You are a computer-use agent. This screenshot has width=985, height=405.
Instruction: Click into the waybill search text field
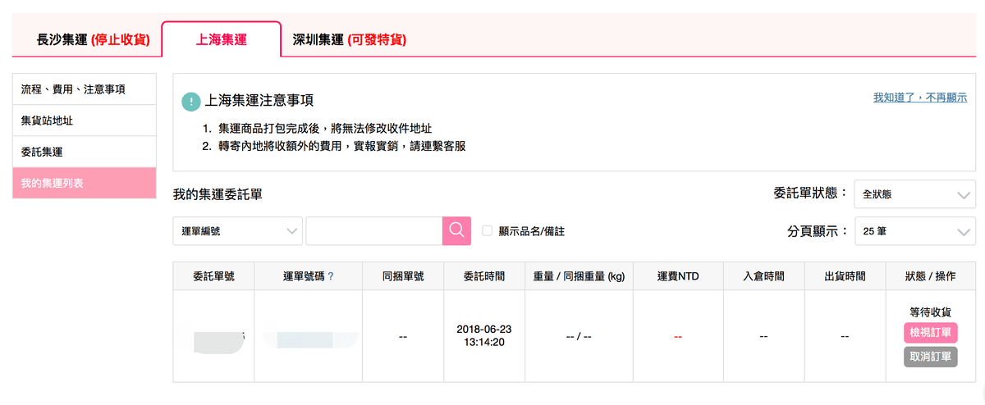(373, 231)
